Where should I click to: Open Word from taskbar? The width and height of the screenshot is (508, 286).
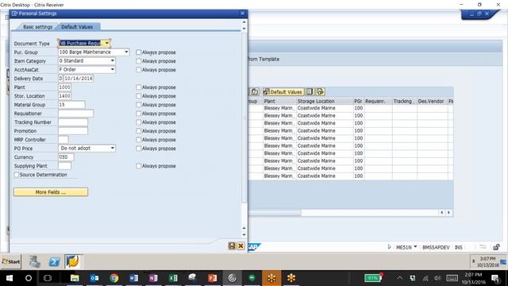point(133,278)
